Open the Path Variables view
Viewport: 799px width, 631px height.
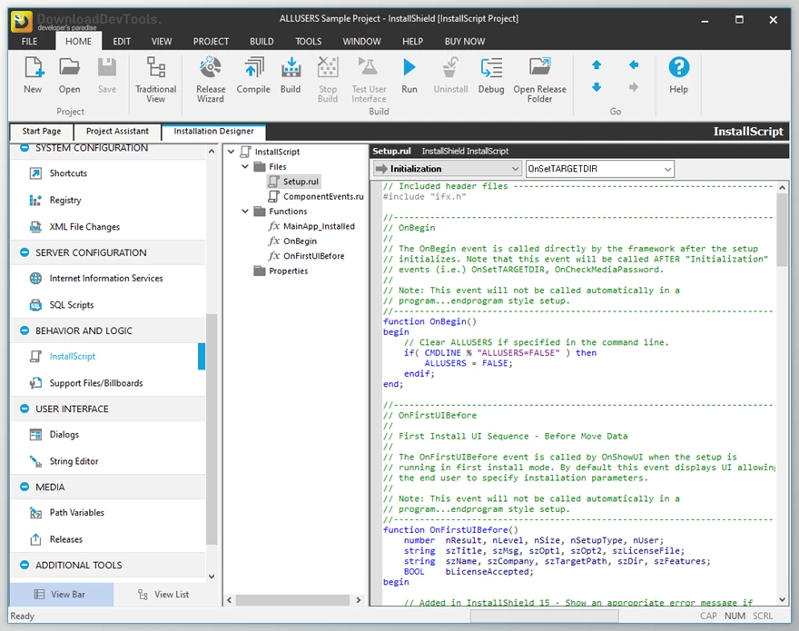(76, 513)
